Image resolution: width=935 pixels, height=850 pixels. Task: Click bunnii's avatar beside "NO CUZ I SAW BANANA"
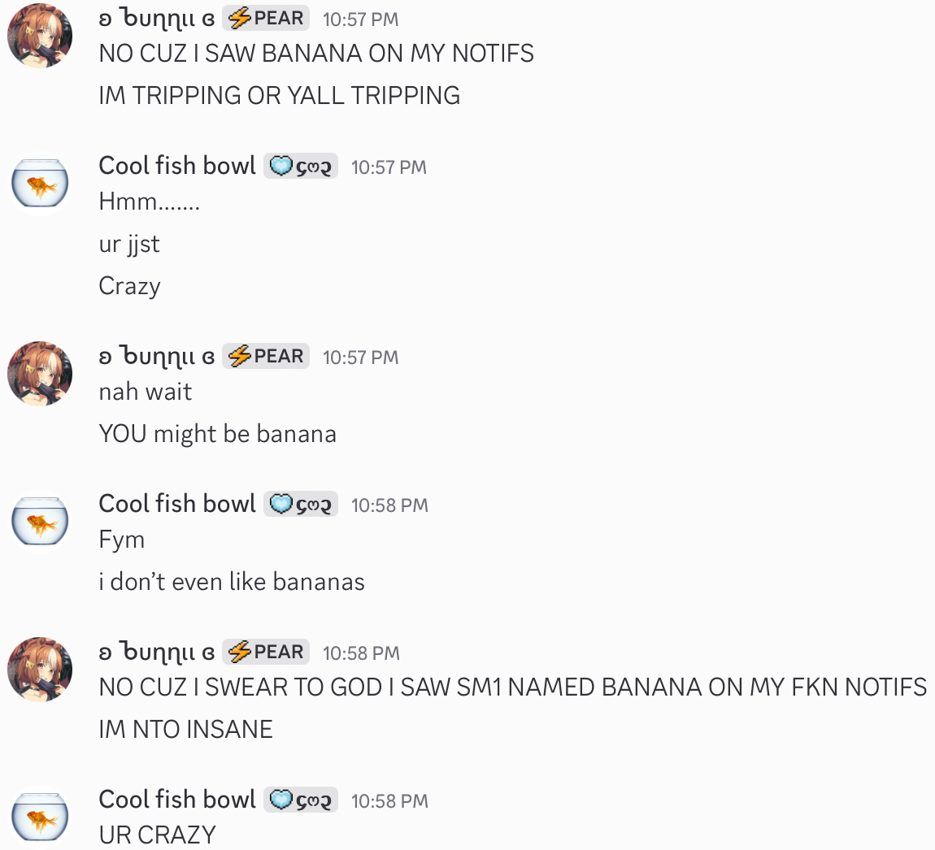40,36
